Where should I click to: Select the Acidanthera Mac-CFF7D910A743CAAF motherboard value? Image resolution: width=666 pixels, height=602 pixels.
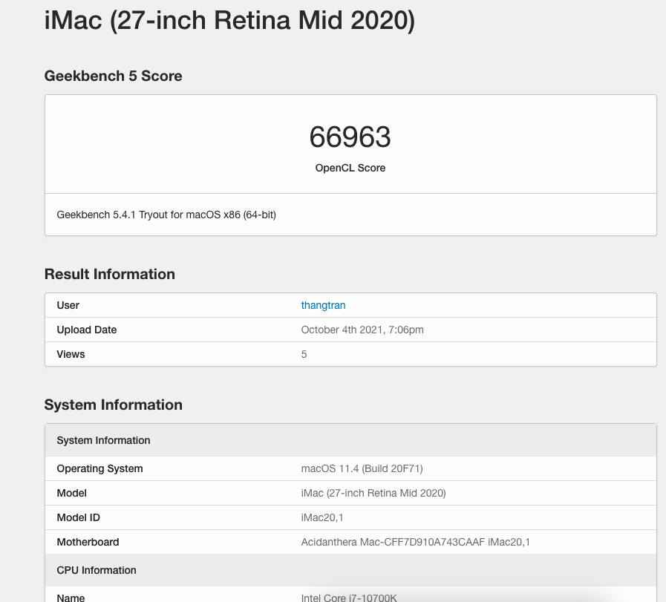click(415, 542)
